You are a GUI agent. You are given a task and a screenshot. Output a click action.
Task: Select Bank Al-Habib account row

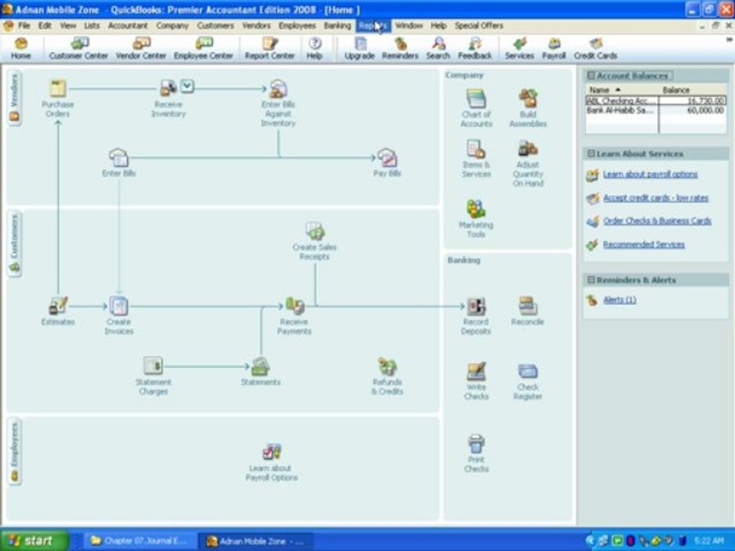coord(656,110)
